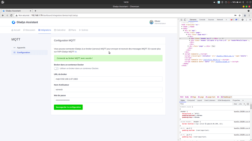Open the bundle esm.js script link
Screen dimensions: 252x141
point(225,56)
